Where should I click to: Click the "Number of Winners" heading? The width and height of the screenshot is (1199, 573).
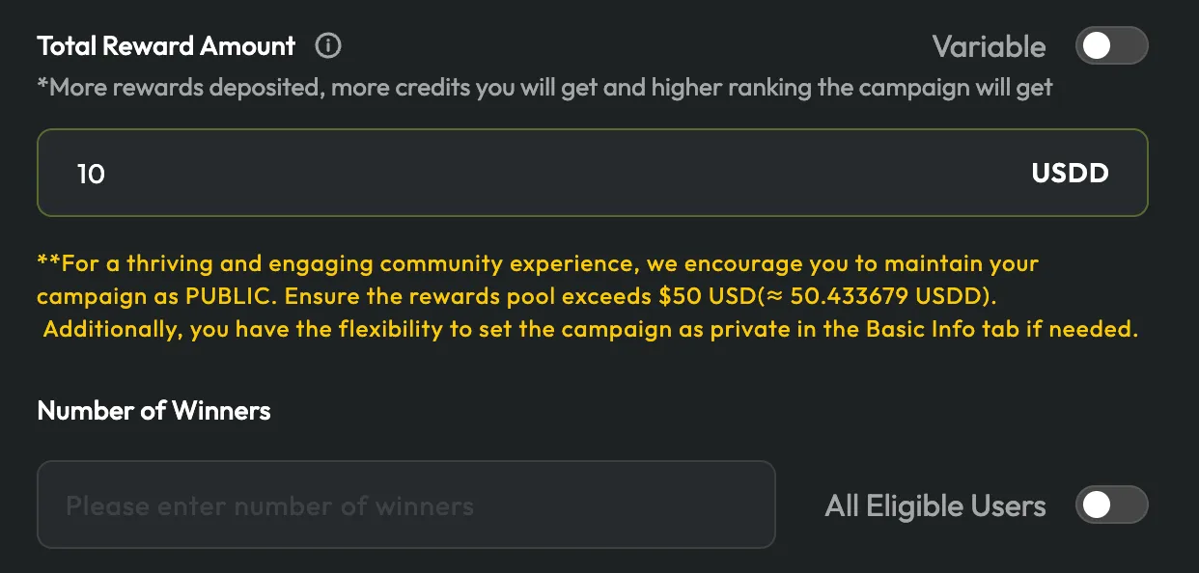(x=153, y=411)
